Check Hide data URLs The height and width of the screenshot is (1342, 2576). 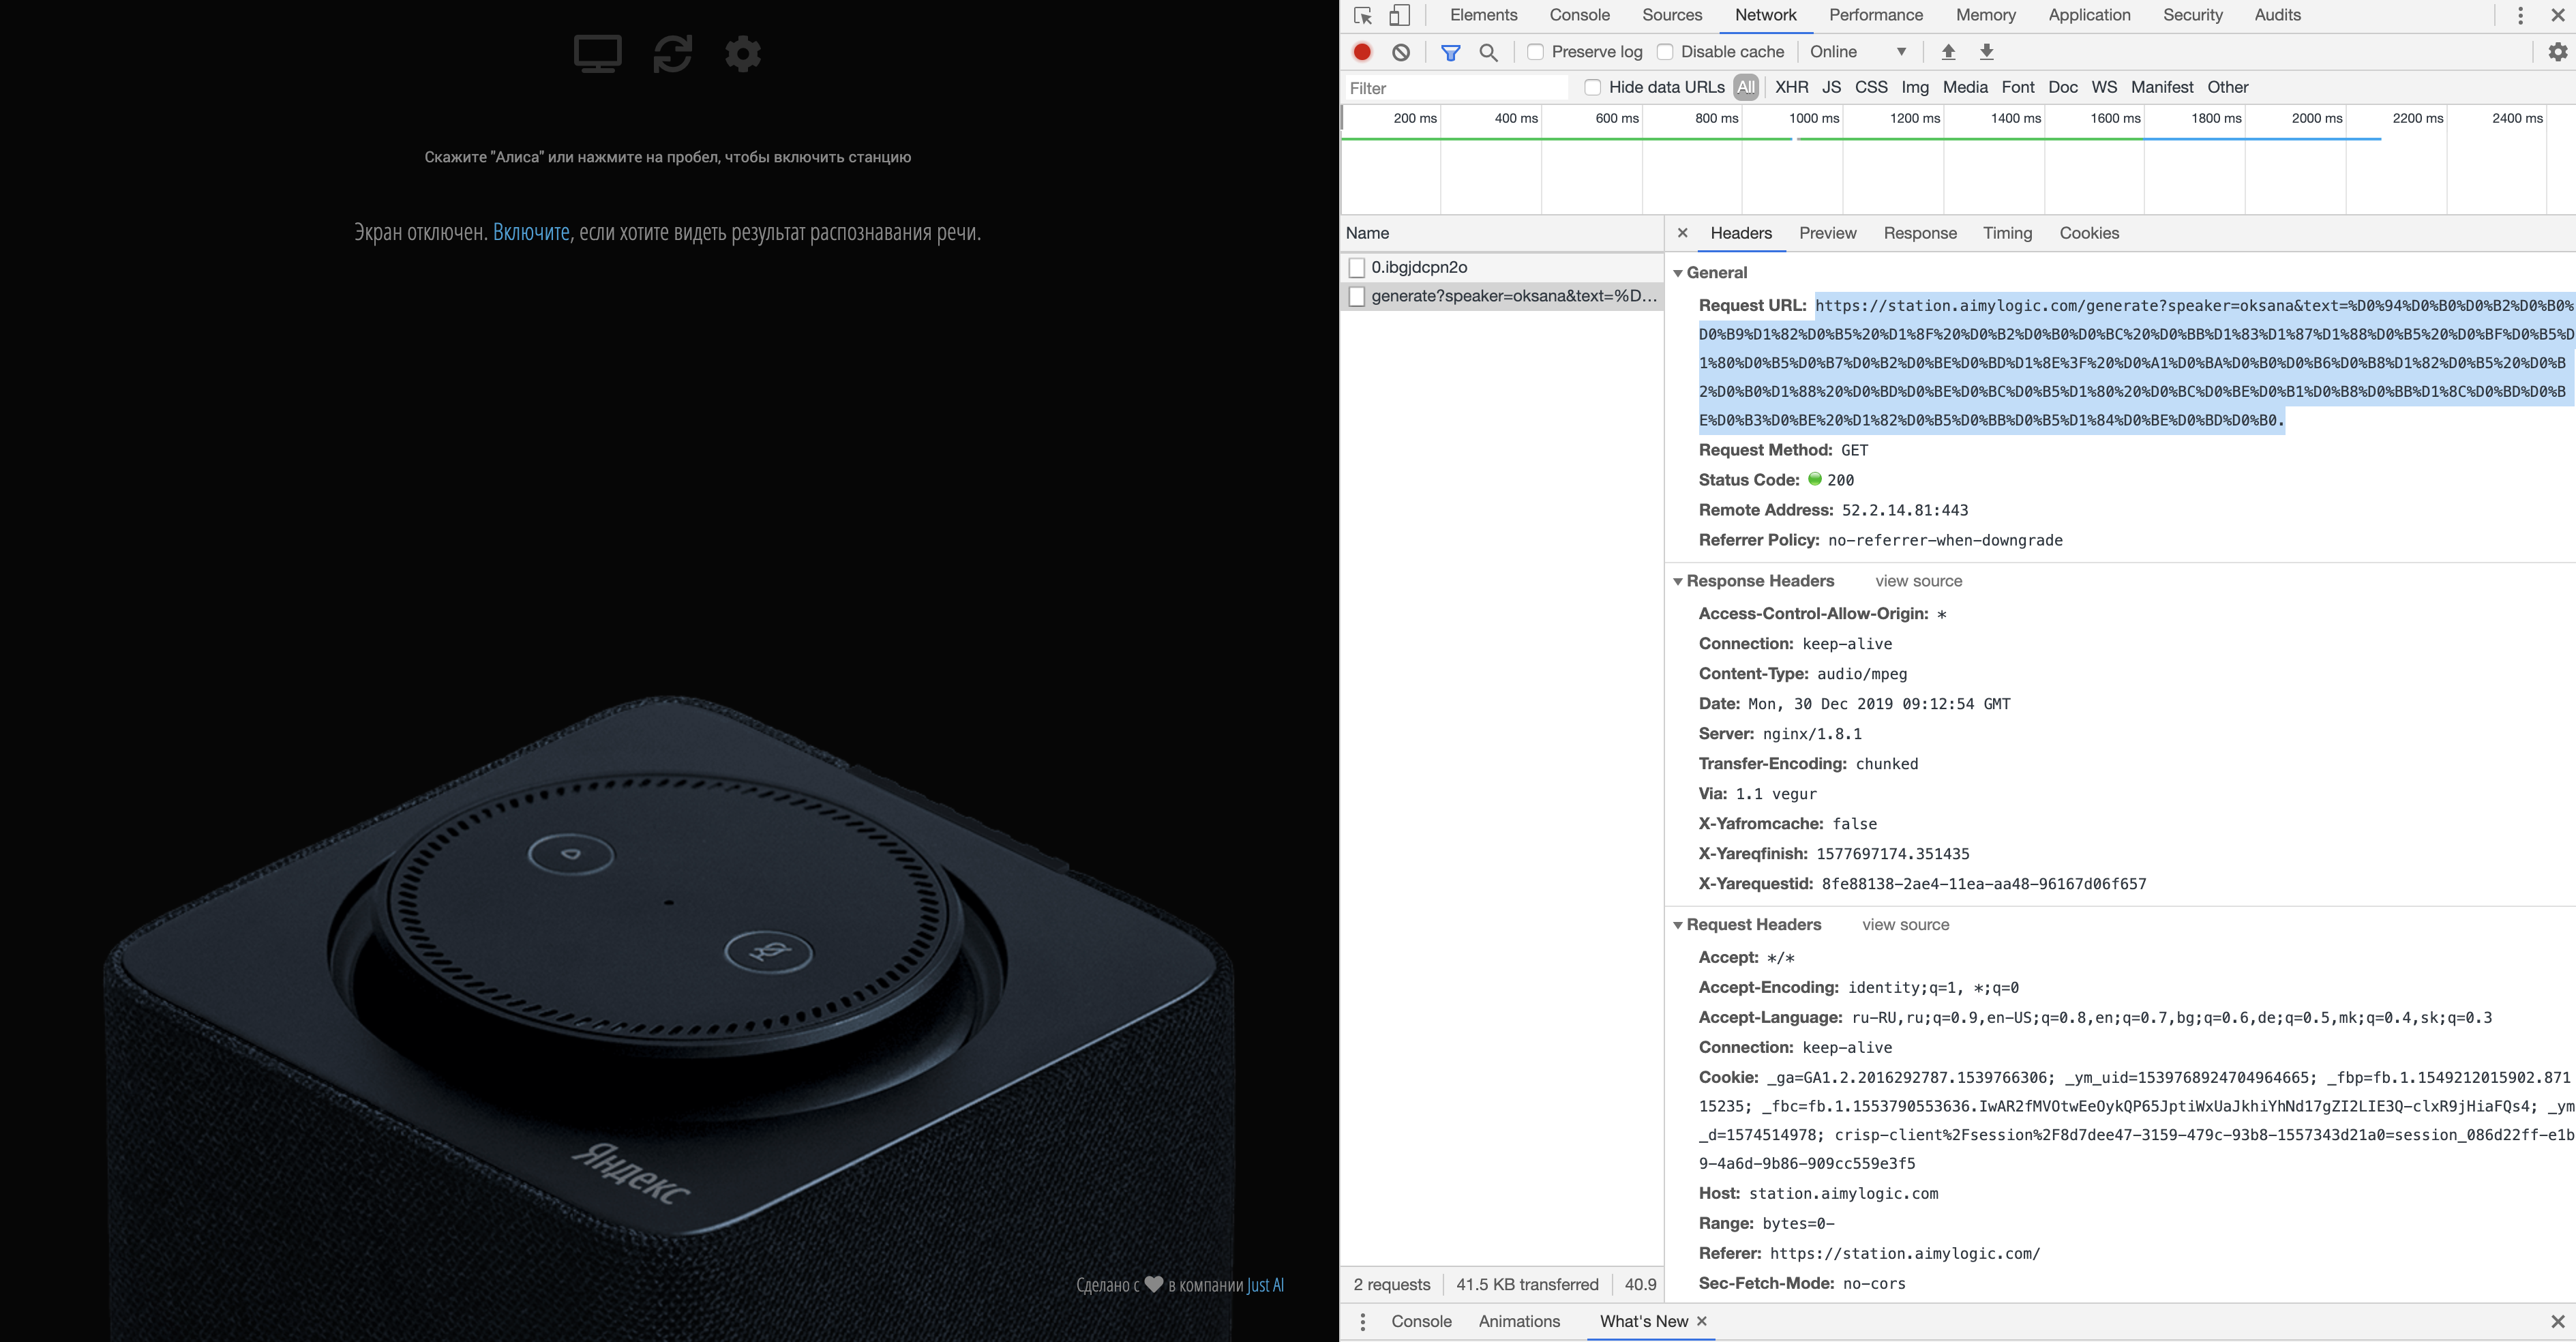tap(1592, 87)
